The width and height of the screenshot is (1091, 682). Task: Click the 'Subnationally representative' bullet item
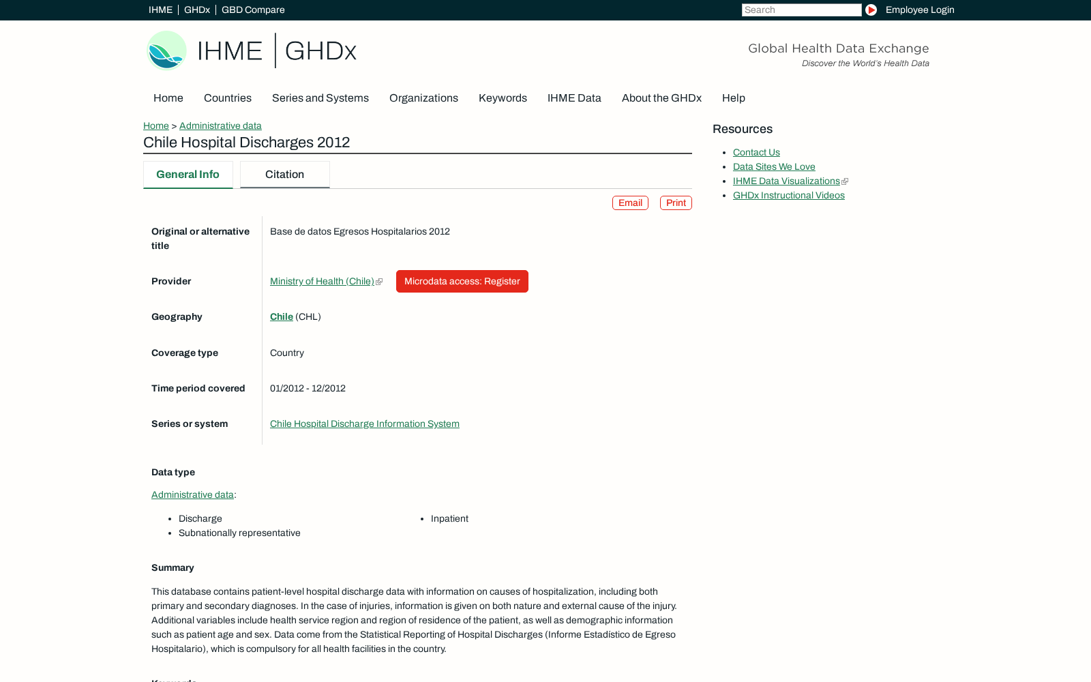tap(239, 533)
